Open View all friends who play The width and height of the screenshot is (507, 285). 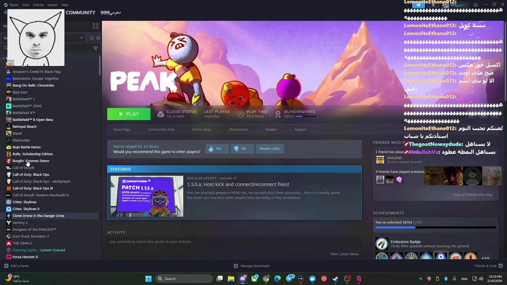point(473,195)
